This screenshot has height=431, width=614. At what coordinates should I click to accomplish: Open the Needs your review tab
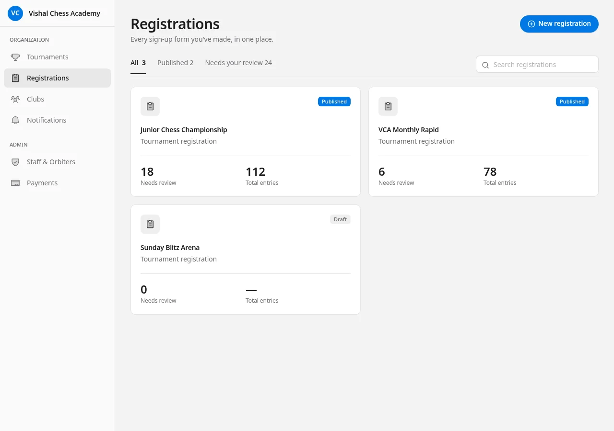point(238,63)
